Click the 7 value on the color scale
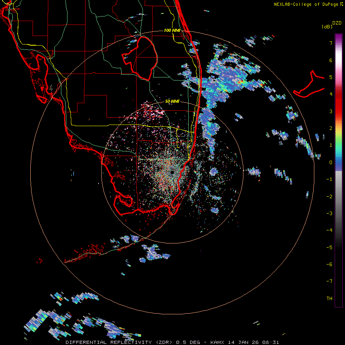Screen dimensions: 345x345 point(331,43)
